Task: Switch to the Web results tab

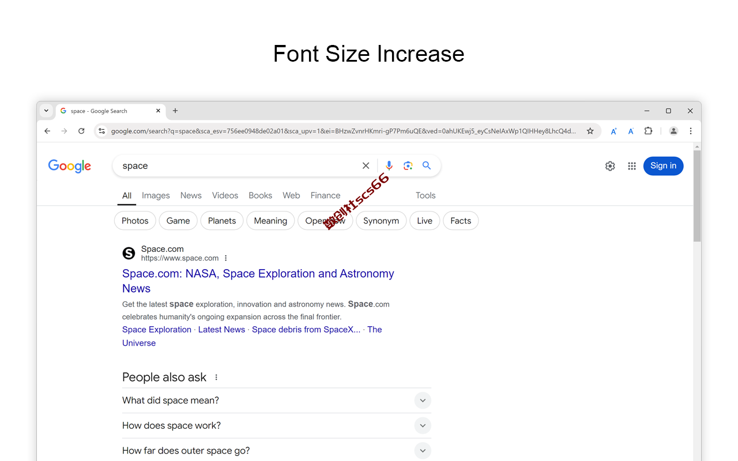Action: [291, 195]
